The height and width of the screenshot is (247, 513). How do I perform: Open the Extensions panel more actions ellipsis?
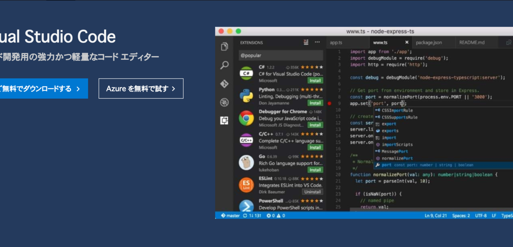[317, 43]
